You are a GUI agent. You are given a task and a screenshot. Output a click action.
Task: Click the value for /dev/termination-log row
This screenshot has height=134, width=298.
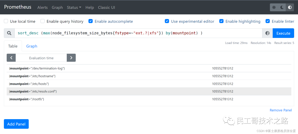(x=223, y=68)
